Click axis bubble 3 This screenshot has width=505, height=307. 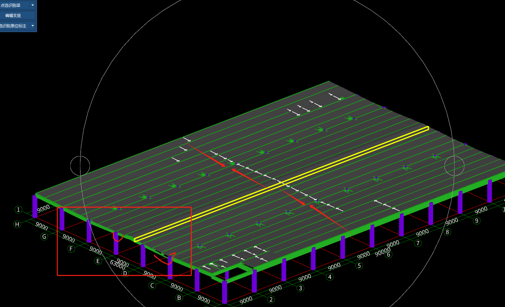300,288
